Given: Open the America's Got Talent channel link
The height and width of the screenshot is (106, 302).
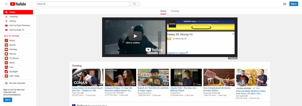Looking at the screenshot, I should tap(114, 93).
